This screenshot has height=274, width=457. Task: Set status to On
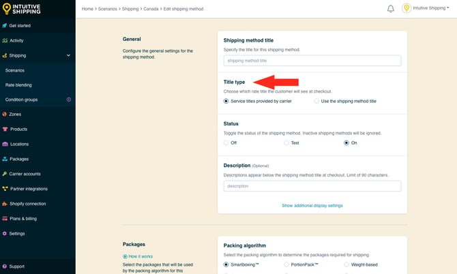point(347,142)
